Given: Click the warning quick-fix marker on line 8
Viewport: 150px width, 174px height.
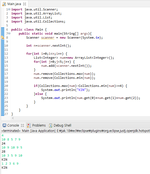Looking at the screenshot, I should tap(3, 38).
